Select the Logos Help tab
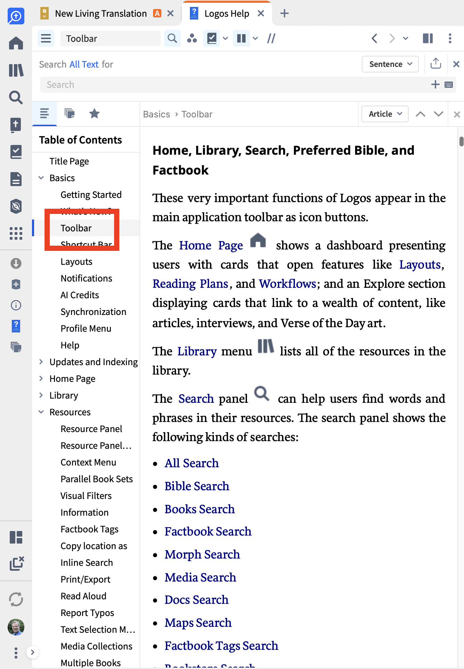The image size is (464, 669). [227, 14]
